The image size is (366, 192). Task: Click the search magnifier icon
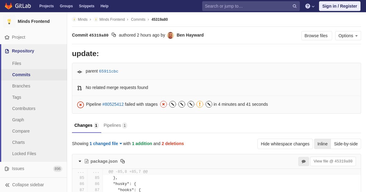295,6
